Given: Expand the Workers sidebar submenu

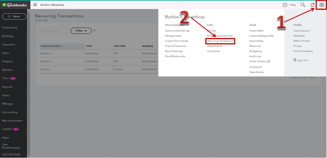Looking at the screenshot, I should [26, 70].
